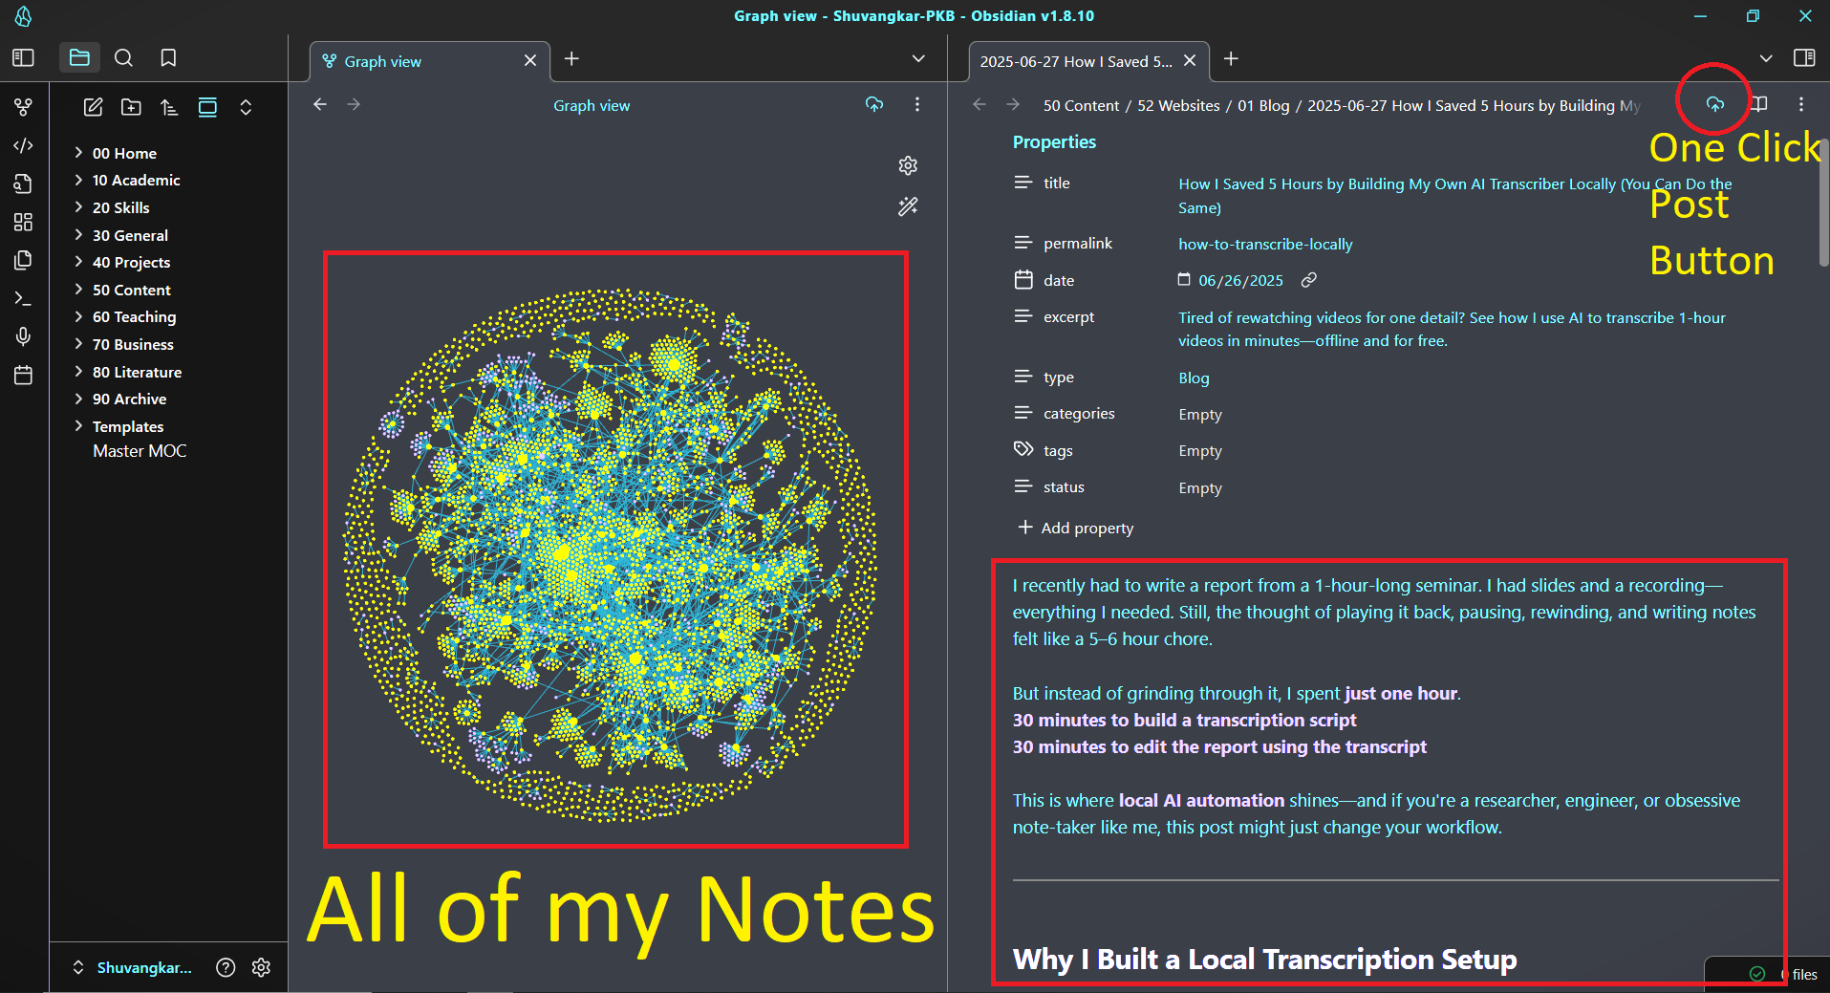This screenshot has height=993, width=1830.
Task: Open the bookmarks panel icon
Action: (168, 58)
